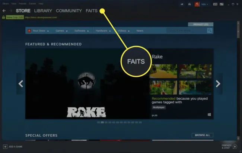View first Rake screenshot thumbnail
The height and width of the screenshot is (153, 242).
pyautogui.click(x=163, y=71)
